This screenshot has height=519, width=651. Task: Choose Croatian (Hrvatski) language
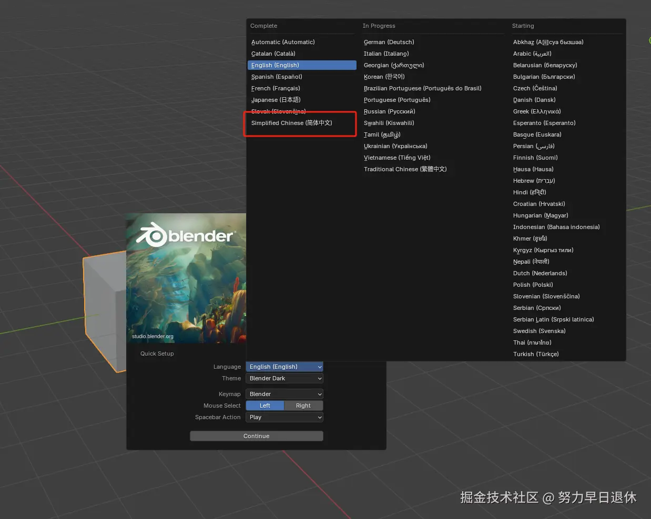(x=567, y=204)
